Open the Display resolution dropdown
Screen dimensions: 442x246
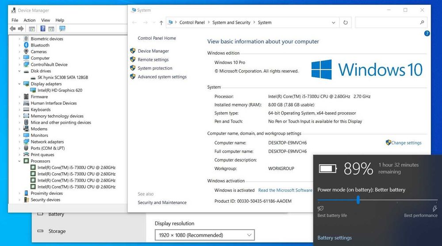click(x=205, y=235)
